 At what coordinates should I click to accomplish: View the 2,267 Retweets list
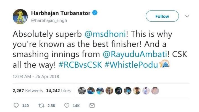point(28,91)
